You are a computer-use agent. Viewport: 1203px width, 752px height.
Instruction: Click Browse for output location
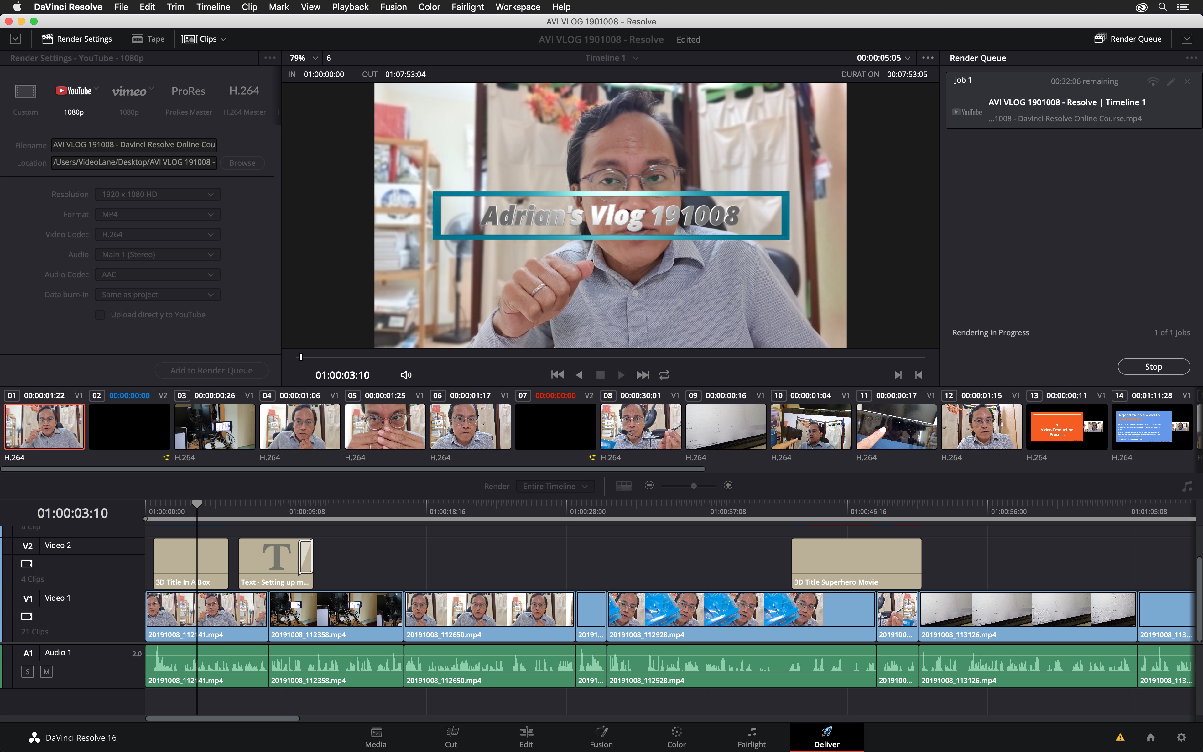(x=242, y=163)
